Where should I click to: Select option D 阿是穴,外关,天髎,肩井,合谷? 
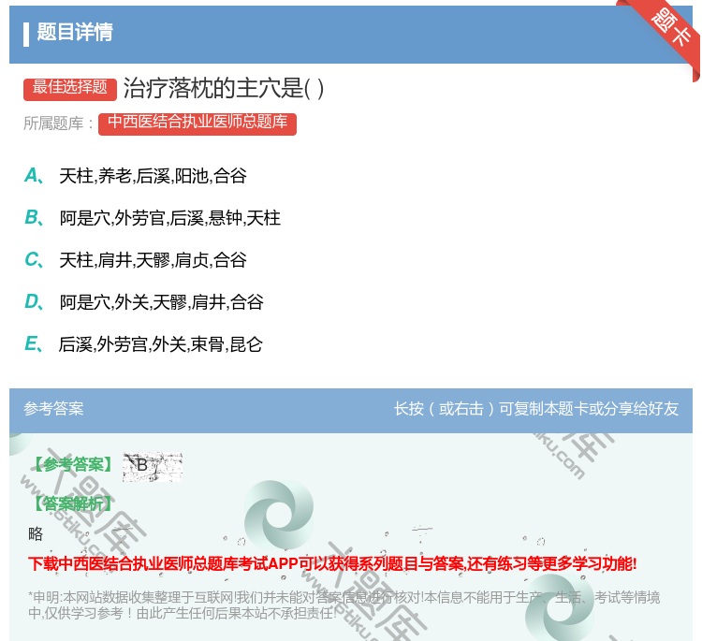[x=161, y=302]
